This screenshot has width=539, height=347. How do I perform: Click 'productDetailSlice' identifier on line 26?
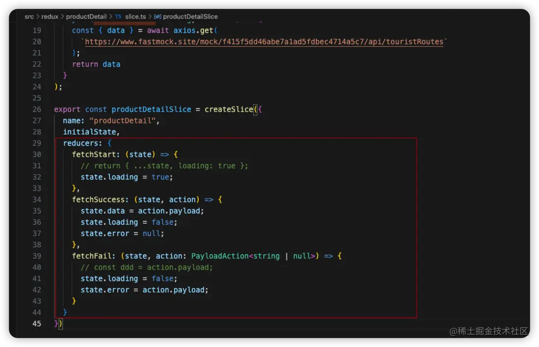[151, 109]
